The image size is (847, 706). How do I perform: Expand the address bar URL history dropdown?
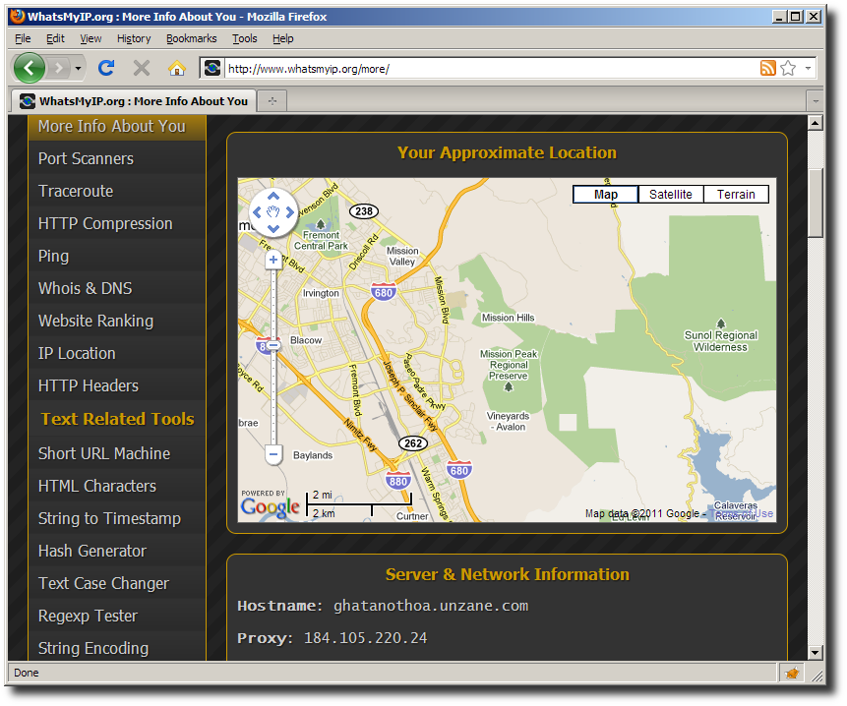pyautogui.click(x=809, y=68)
